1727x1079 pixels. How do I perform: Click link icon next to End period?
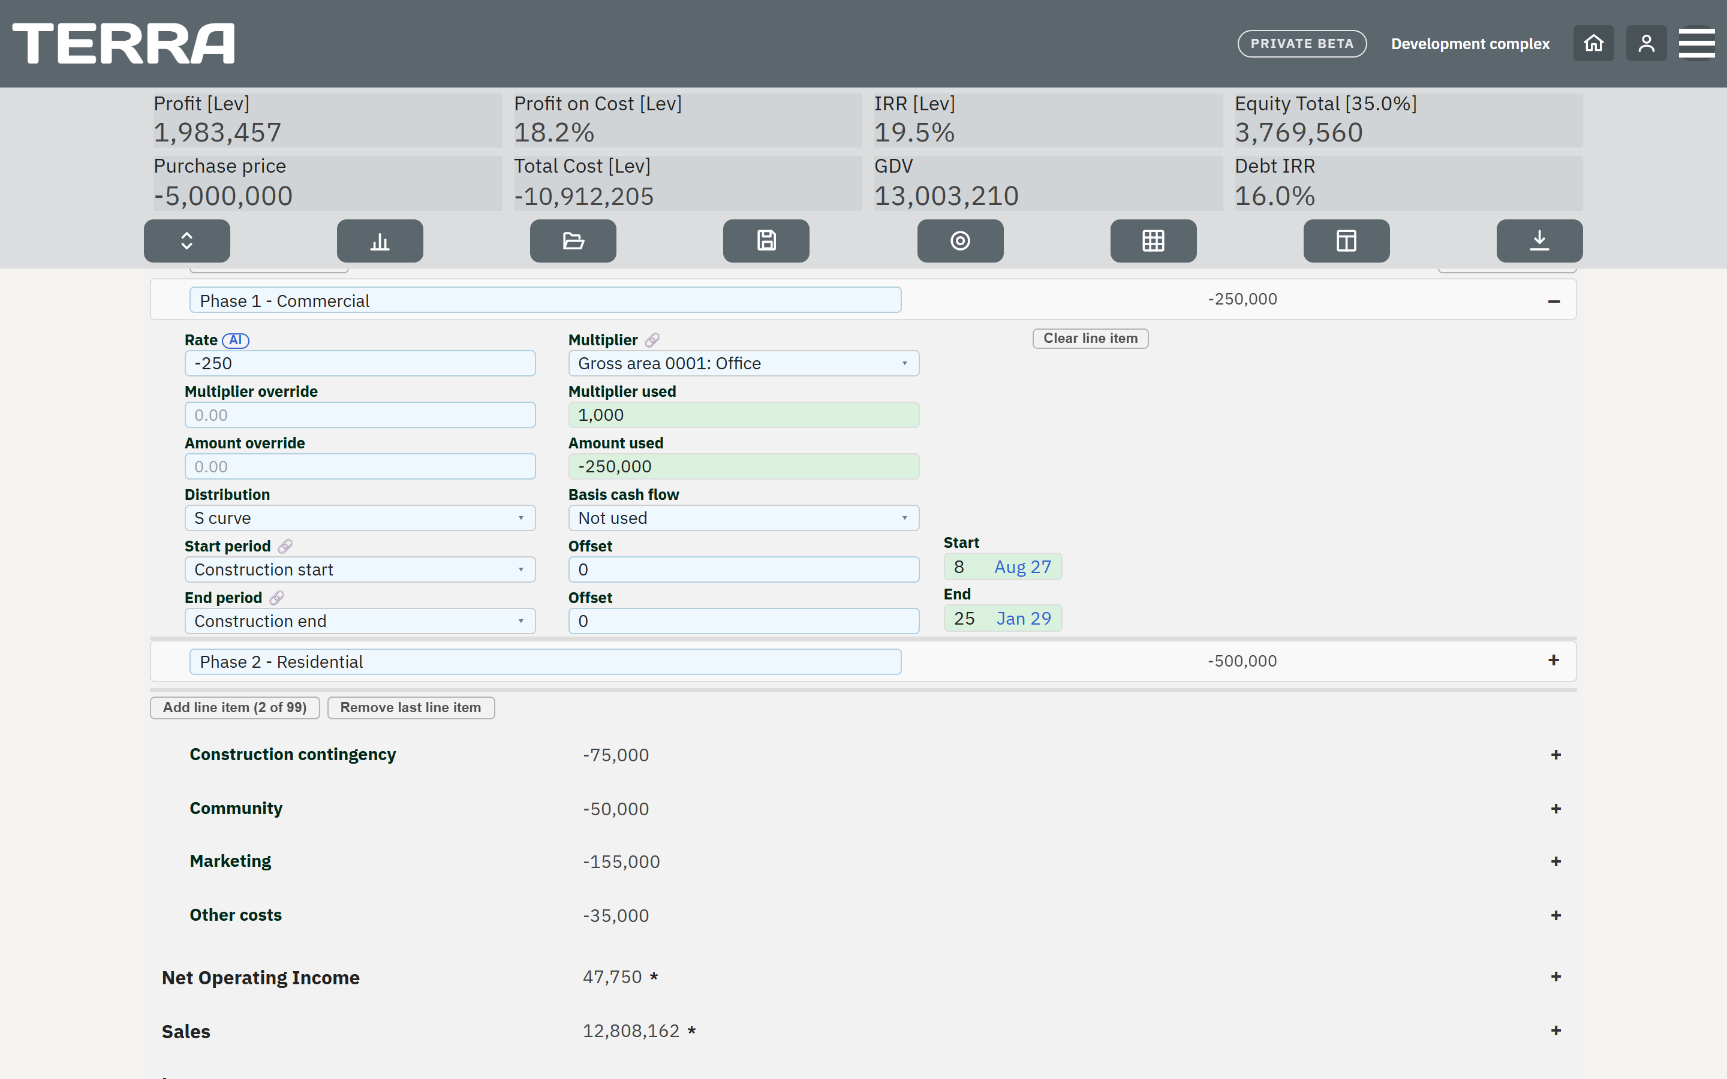coord(276,598)
